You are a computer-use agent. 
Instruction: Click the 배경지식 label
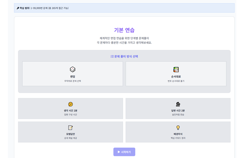click(178, 134)
